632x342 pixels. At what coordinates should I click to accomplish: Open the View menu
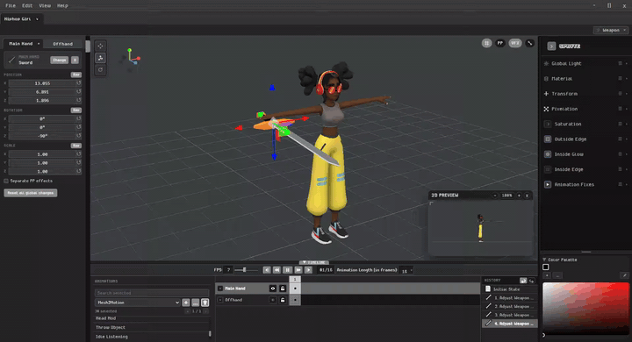[x=45, y=5]
